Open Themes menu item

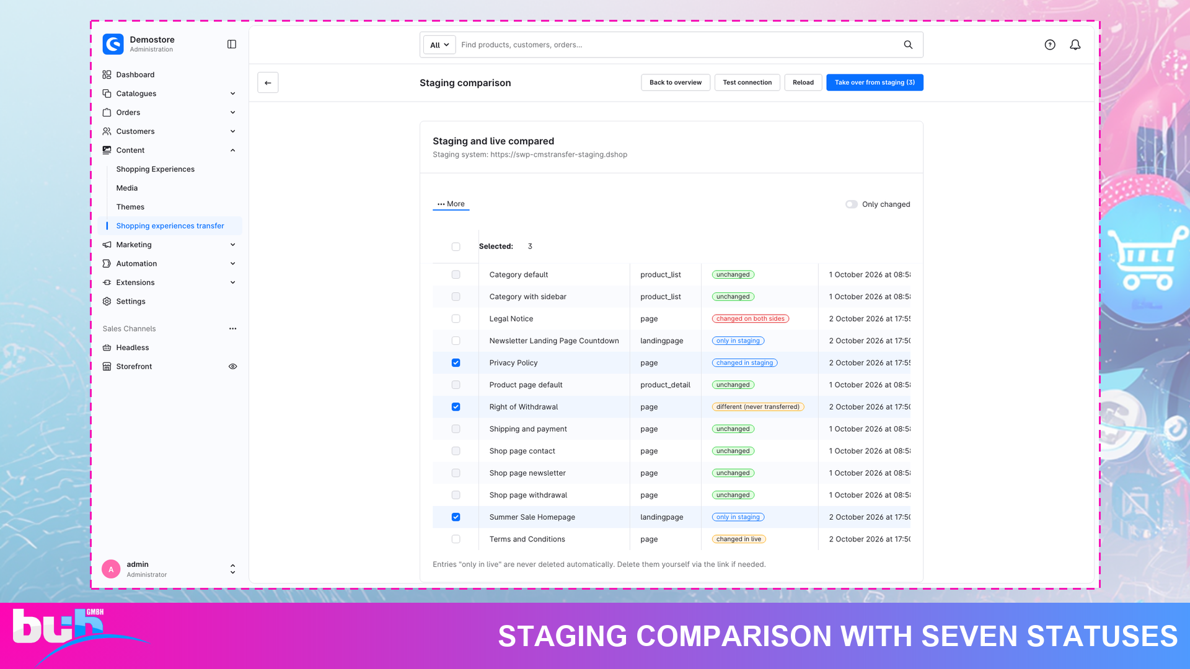(130, 207)
